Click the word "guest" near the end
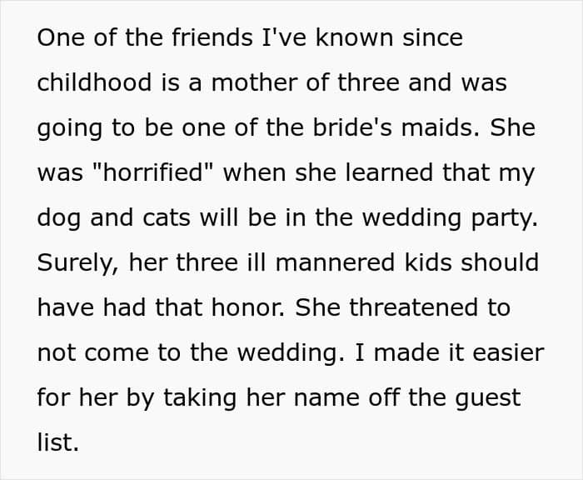Screen dimensions: 583x480 tap(488, 398)
